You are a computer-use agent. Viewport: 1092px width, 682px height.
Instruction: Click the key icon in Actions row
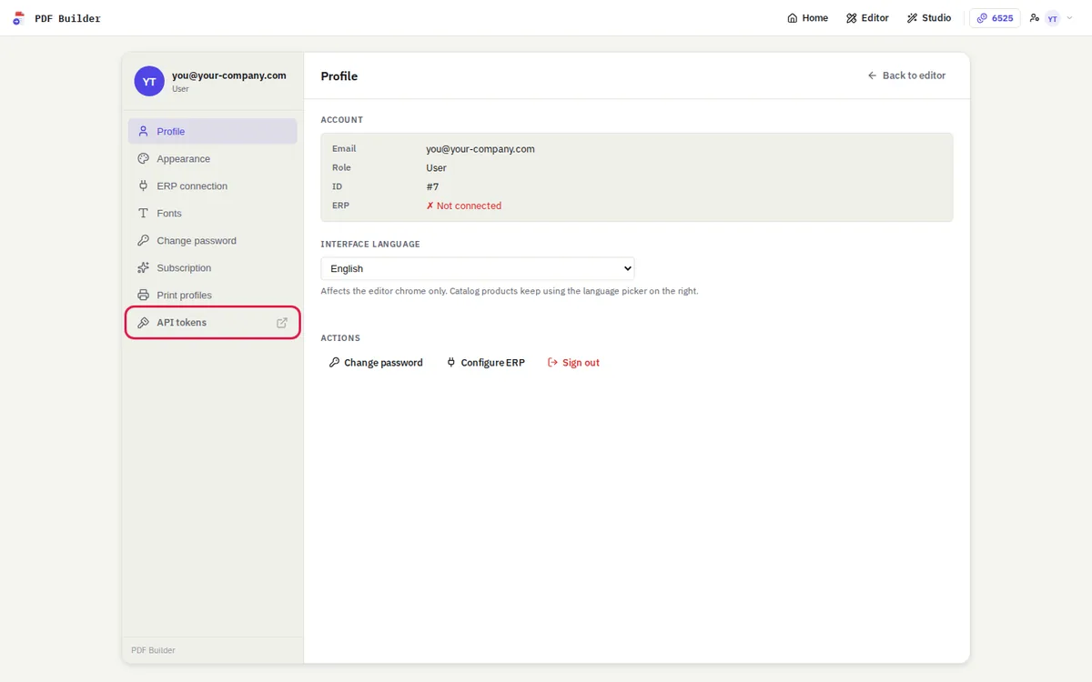pyautogui.click(x=334, y=362)
